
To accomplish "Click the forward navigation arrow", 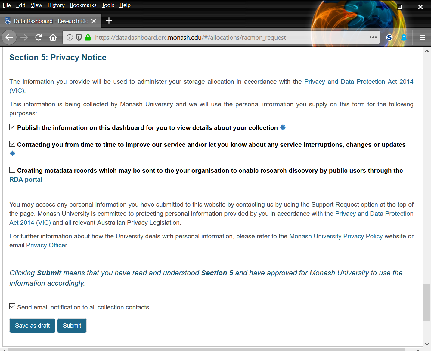I will click(24, 37).
